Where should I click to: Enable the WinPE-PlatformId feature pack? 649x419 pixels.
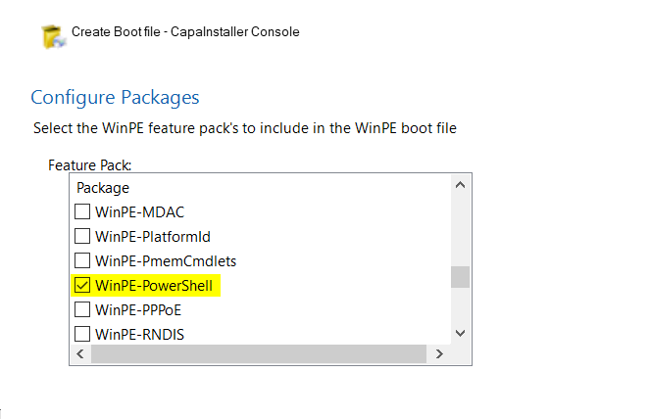coord(82,236)
